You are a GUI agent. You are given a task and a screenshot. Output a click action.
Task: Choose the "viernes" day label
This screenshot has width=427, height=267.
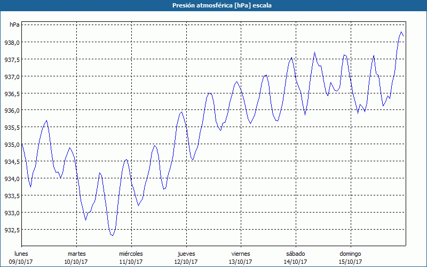240,253
